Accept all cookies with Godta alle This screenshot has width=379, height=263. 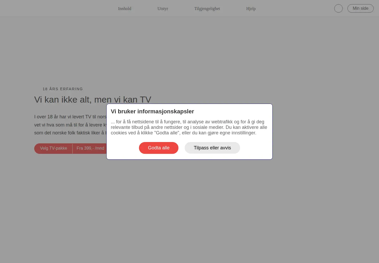159,148
